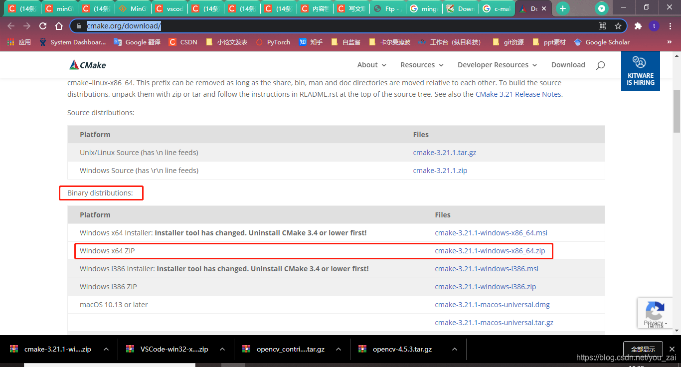Open the website search magnifier icon
Viewport: 681px width, 367px height.
(600, 65)
